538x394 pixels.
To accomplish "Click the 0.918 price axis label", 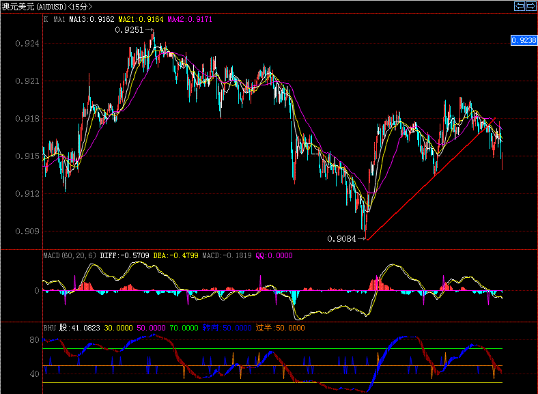I will (27, 119).
